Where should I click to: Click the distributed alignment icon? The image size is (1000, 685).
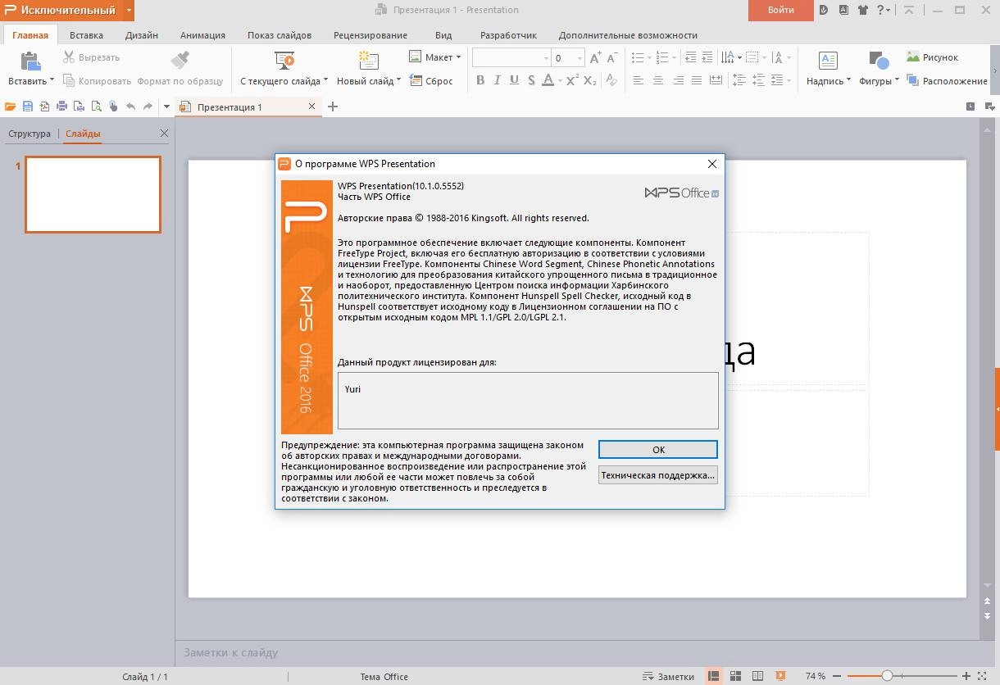716,80
